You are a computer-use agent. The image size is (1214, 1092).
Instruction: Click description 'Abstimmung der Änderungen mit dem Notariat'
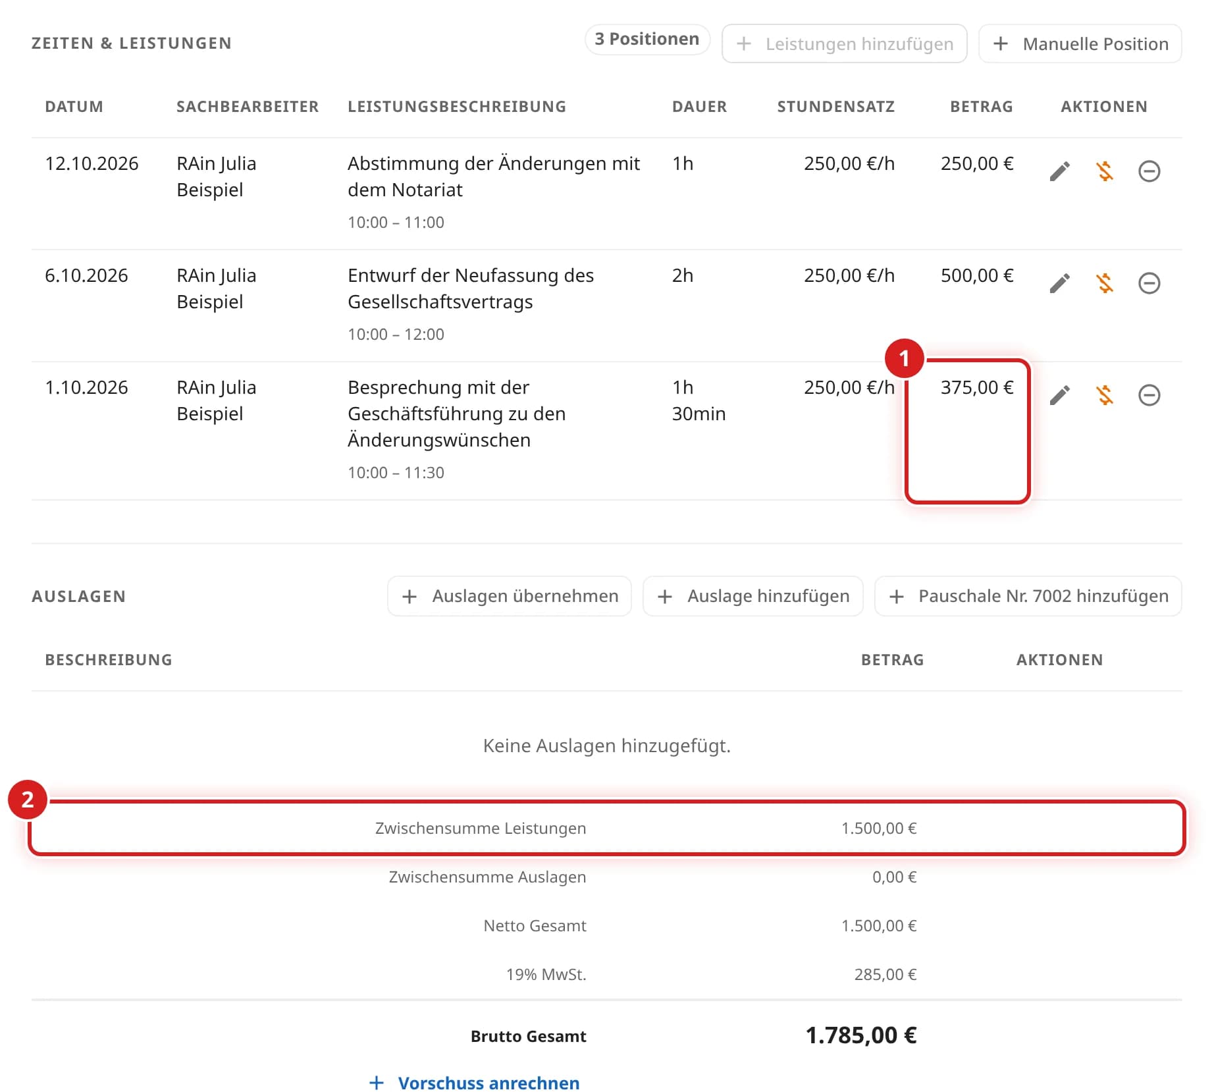pyautogui.click(x=494, y=177)
